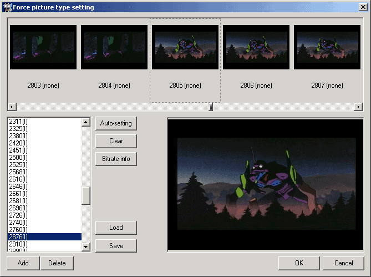The image size is (371, 277).
Task: Select list entry 2420(I)
Action: click(44, 143)
